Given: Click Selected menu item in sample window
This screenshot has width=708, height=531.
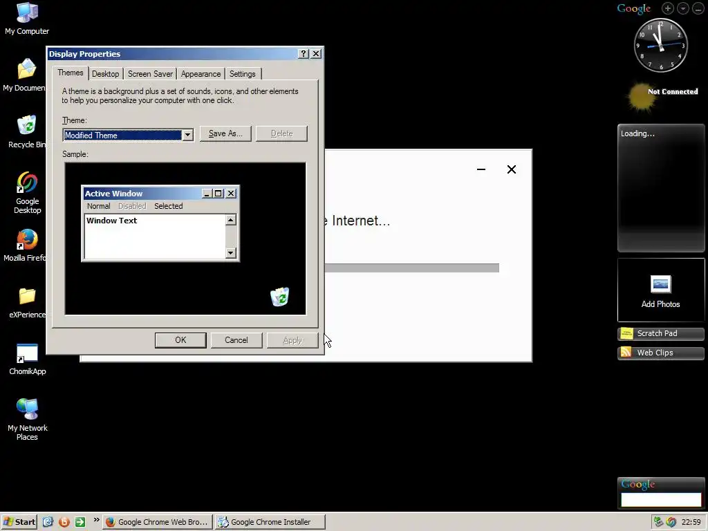Looking at the screenshot, I should (169, 206).
